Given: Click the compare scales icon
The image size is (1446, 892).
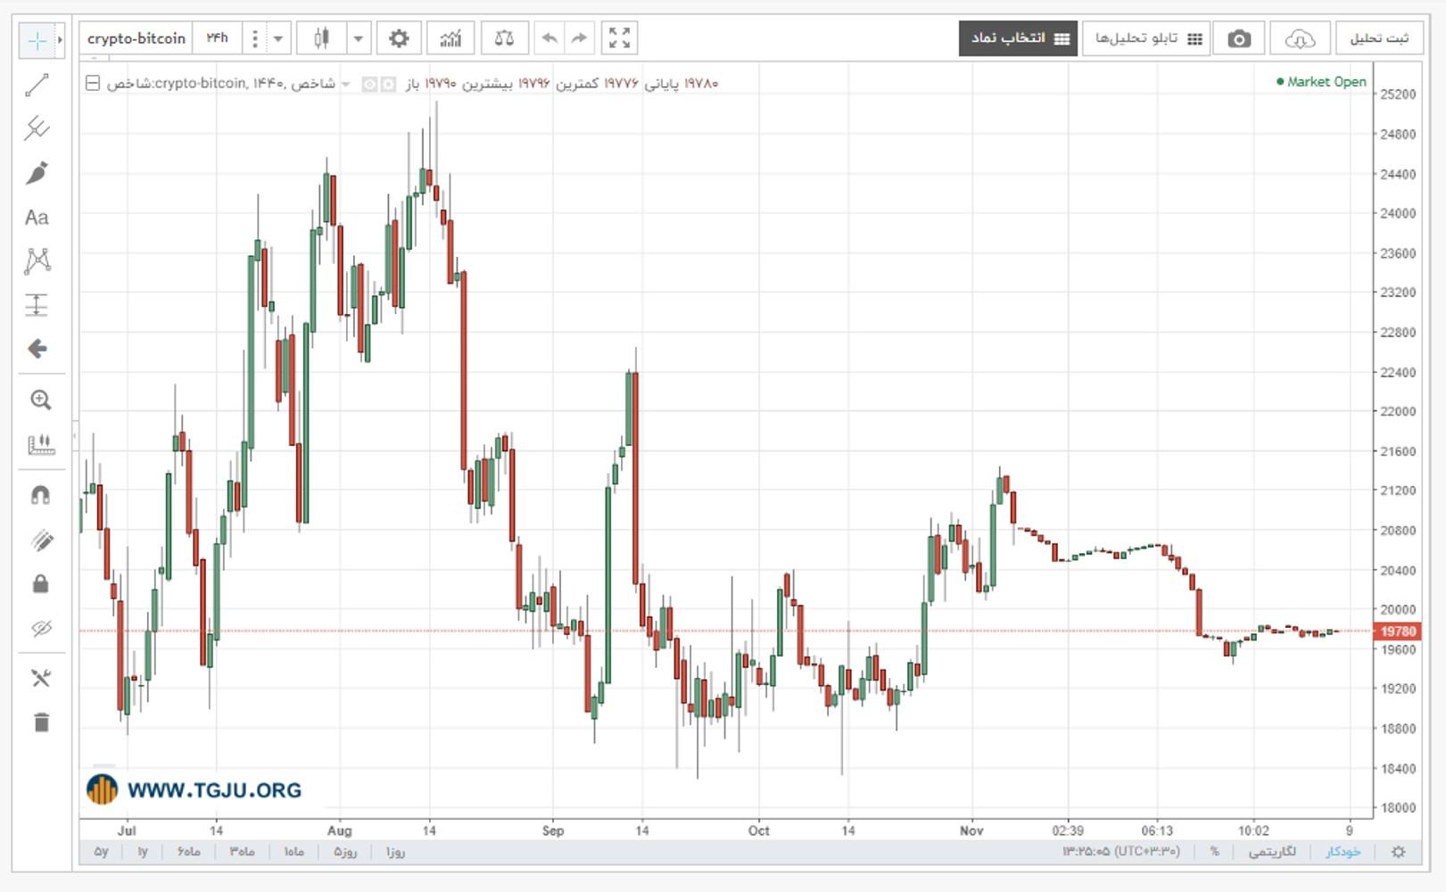Looking at the screenshot, I should [504, 38].
